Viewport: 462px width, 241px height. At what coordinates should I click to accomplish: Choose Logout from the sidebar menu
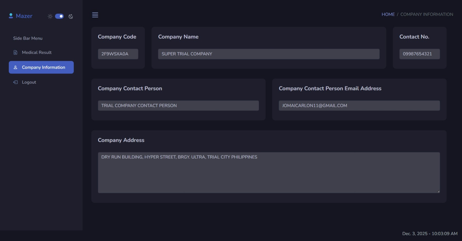[x=29, y=82]
